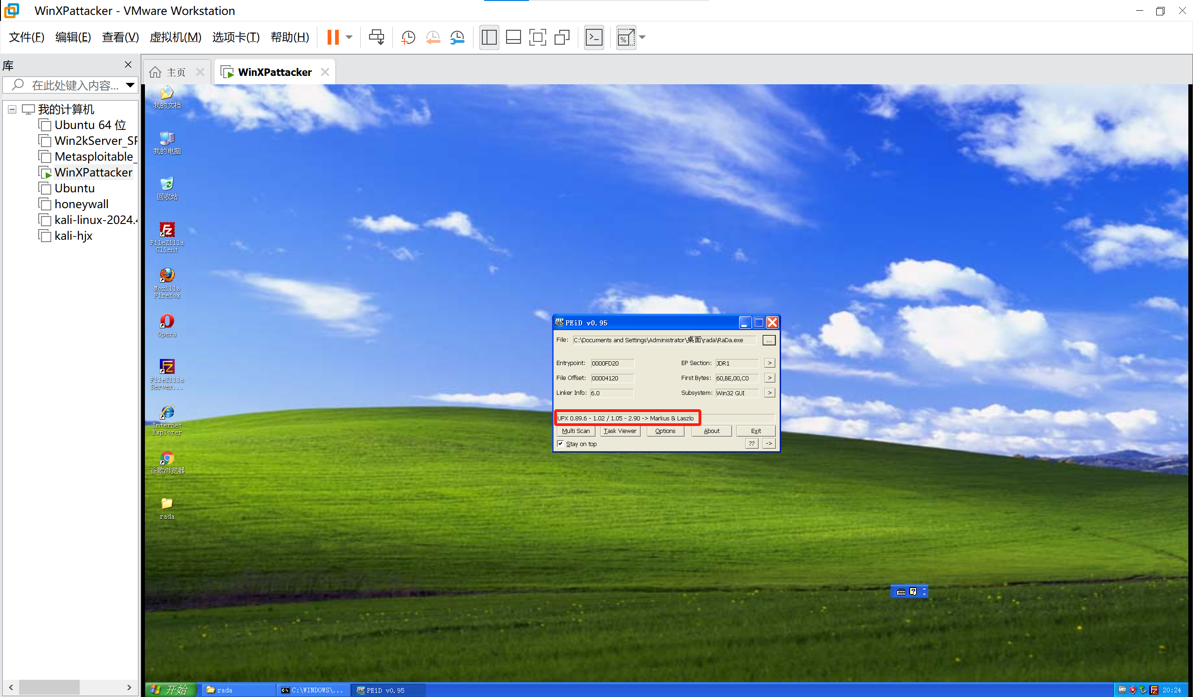Select kali-hjx in the library tree
The height and width of the screenshot is (697, 1193).
[x=73, y=236]
